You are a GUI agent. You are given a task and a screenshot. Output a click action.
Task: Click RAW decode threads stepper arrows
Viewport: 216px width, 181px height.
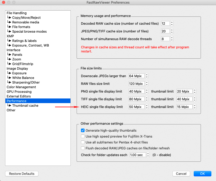tap(172, 39)
